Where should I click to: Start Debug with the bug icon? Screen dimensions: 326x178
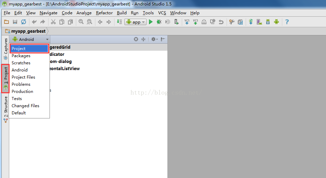tap(159, 22)
